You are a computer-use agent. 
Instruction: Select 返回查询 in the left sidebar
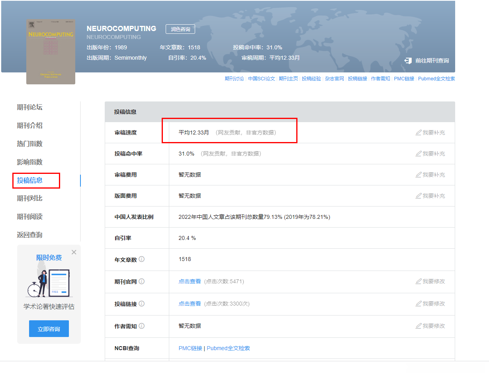tap(29, 235)
